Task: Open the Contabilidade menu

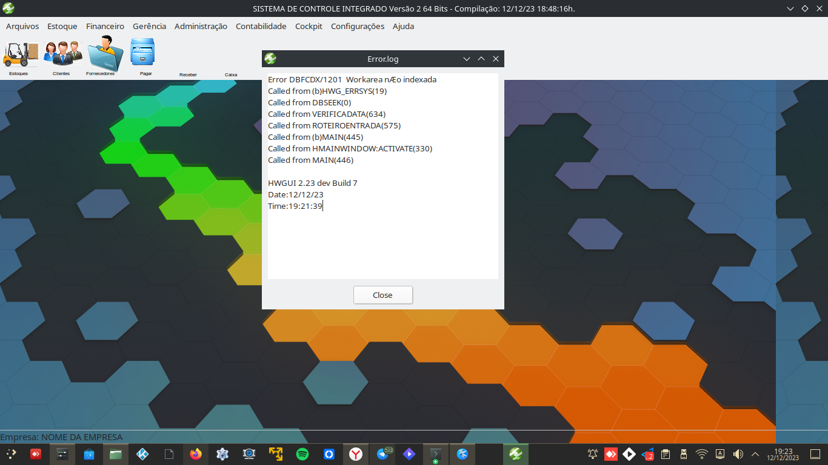Action: click(261, 26)
